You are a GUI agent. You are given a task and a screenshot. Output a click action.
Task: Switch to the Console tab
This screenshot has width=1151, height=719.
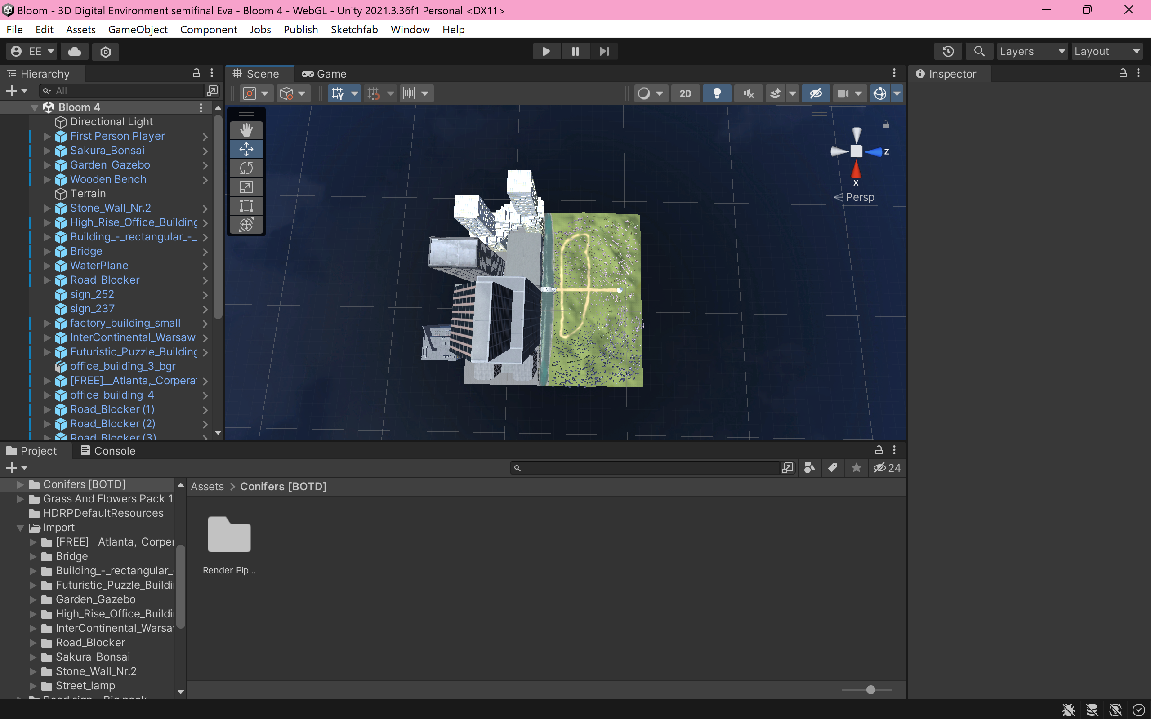(x=108, y=451)
